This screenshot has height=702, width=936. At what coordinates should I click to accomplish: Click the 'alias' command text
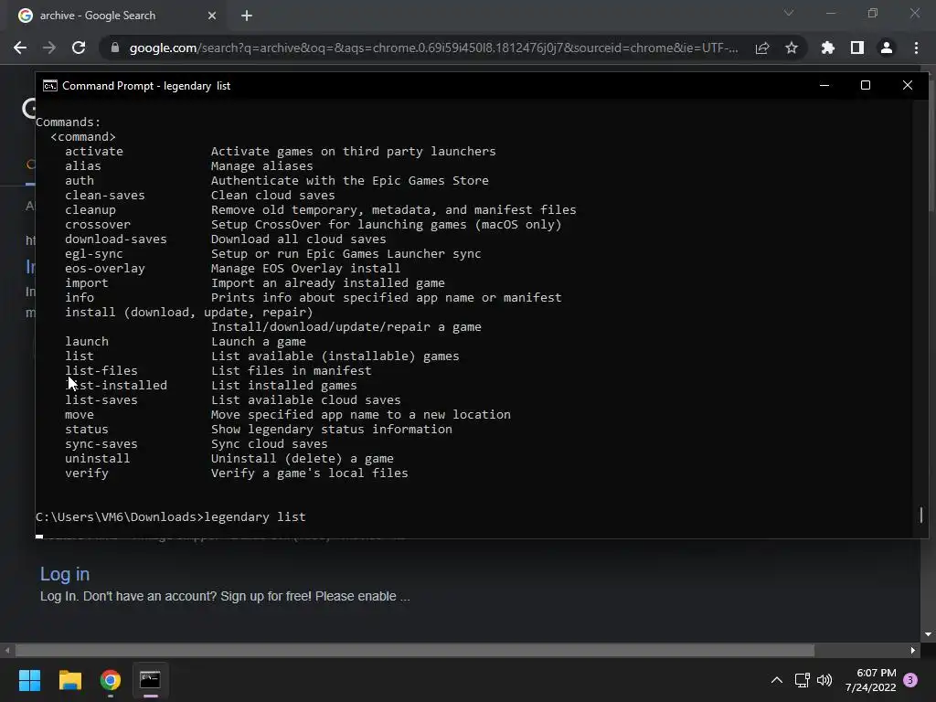coord(83,166)
